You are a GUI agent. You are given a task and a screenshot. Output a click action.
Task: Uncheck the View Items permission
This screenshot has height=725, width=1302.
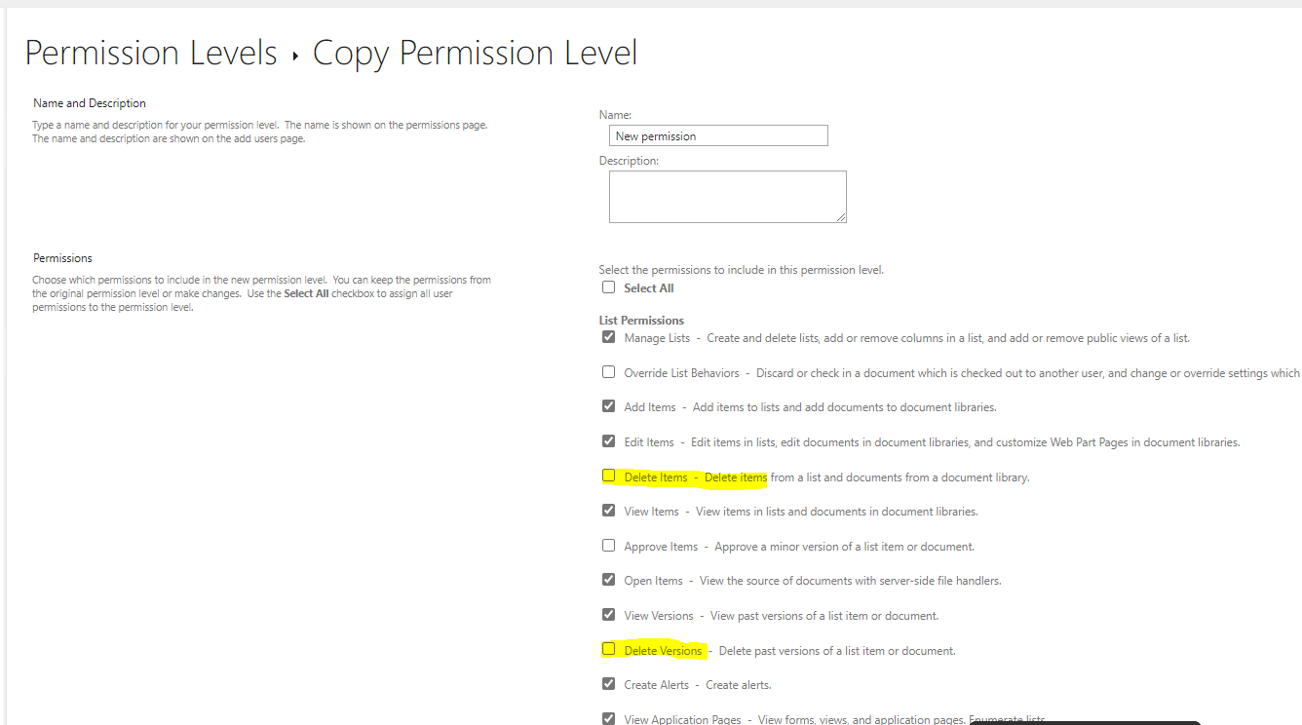(608, 510)
